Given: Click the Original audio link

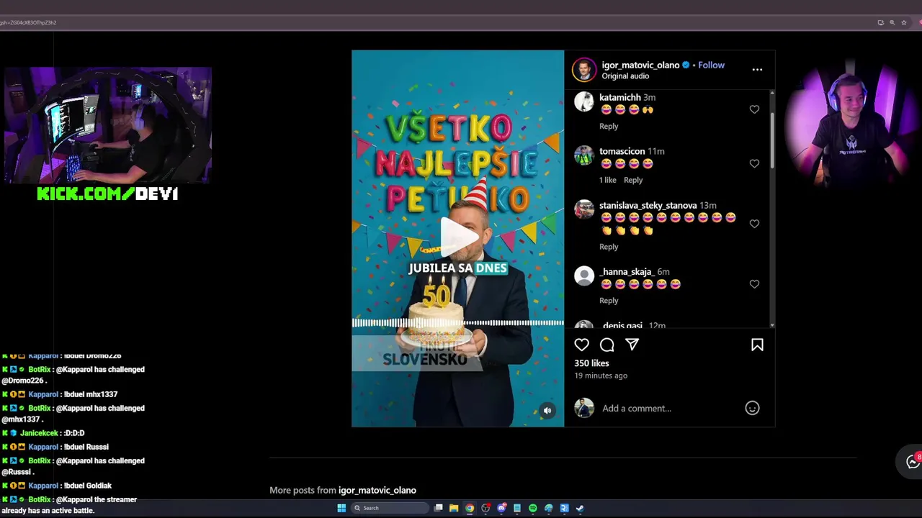Looking at the screenshot, I should pyautogui.click(x=625, y=76).
